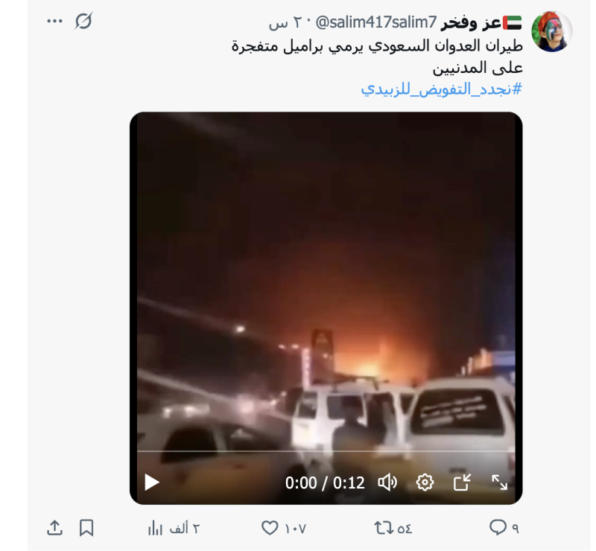Enter fullscreen with the expand arrows icon
Screen dimensions: 596x551
pos(499,482)
